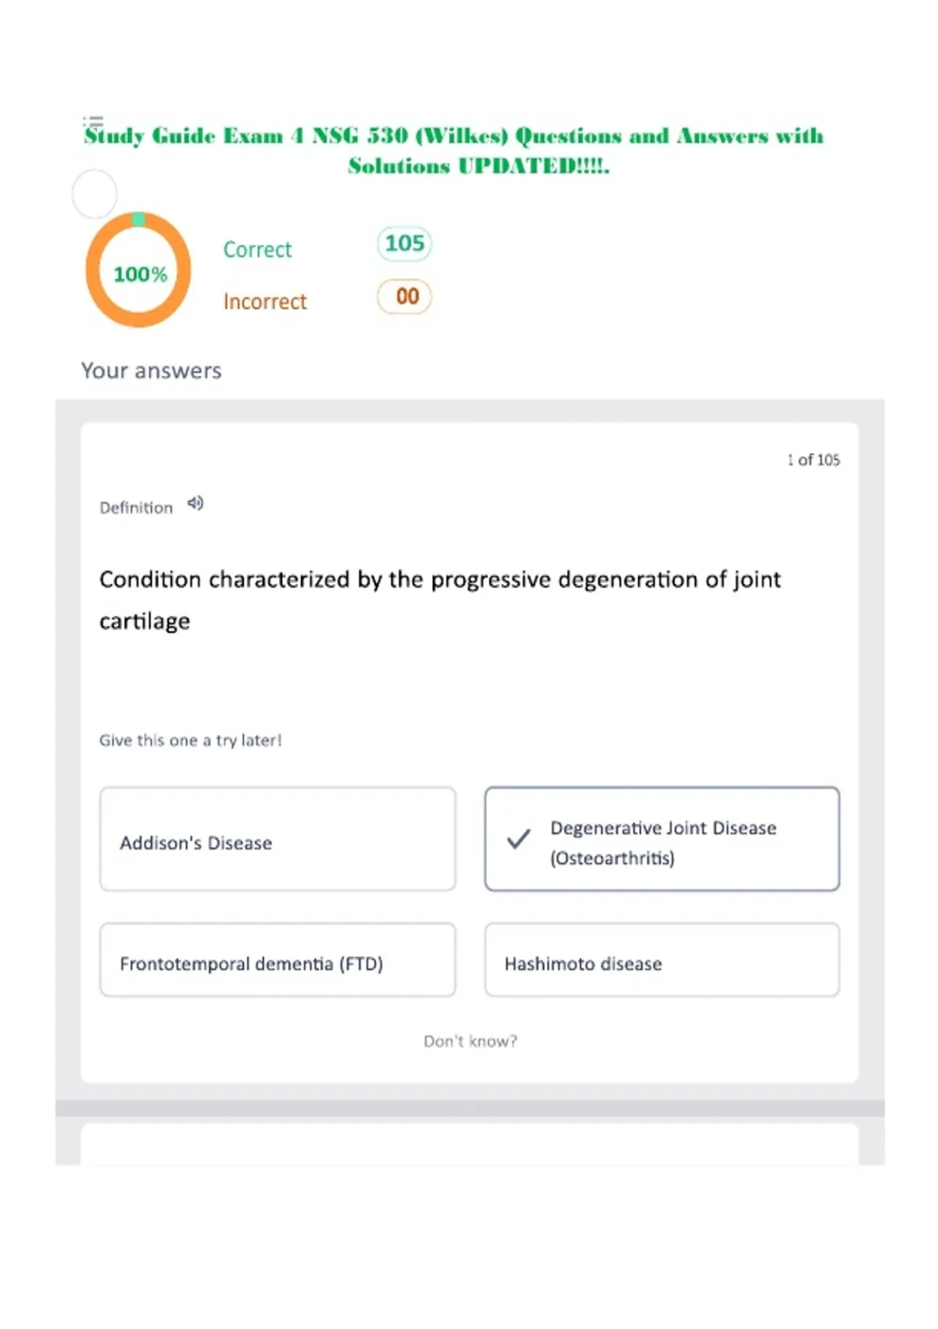The height and width of the screenshot is (1329, 938).
Task: Click the 1 of 105 question counter
Action: (813, 460)
